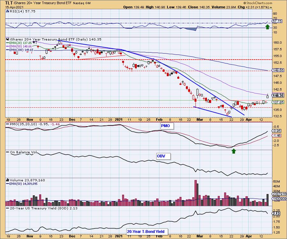Click the 23879160 volume axis tag
Screen dimensions: 287x239
point(279,194)
